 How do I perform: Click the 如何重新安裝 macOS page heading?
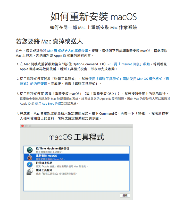[93, 16]
